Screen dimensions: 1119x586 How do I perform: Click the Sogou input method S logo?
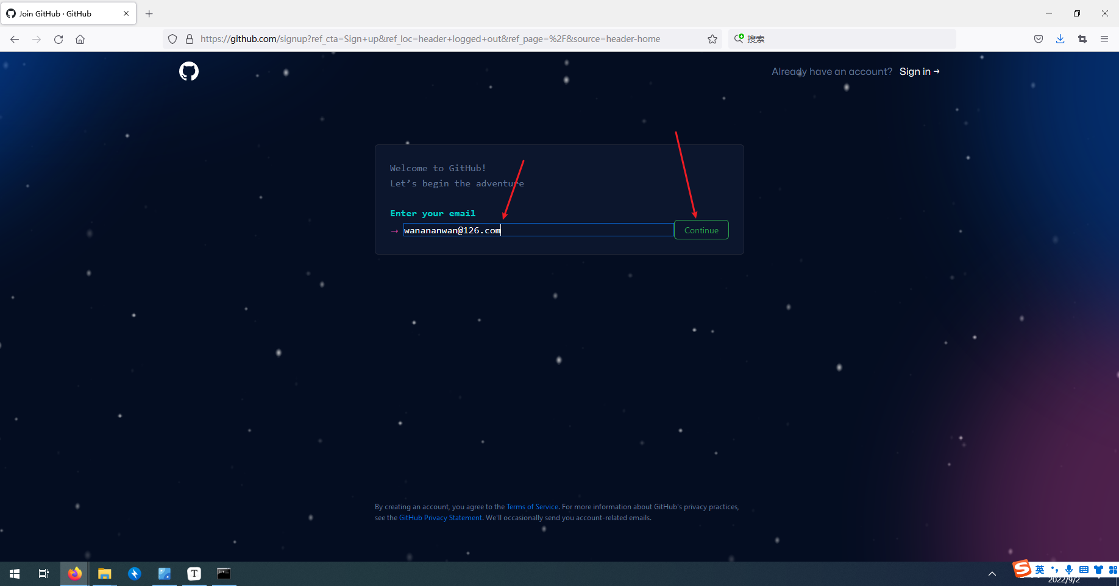pyautogui.click(x=1022, y=569)
